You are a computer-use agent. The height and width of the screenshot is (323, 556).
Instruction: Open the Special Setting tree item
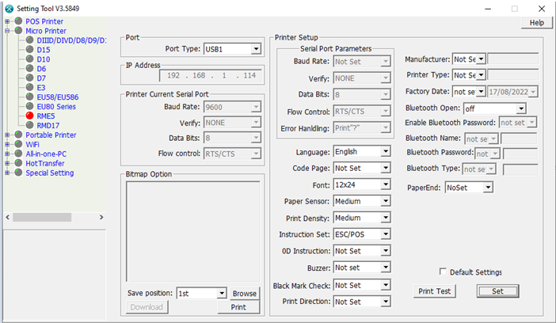click(49, 173)
